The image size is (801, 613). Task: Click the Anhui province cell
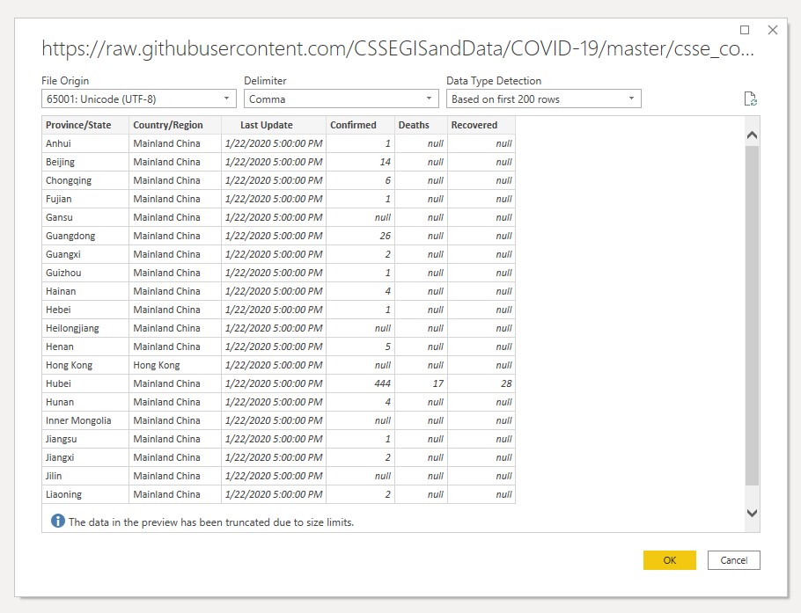pyautogui.click(x=85, y=143)
